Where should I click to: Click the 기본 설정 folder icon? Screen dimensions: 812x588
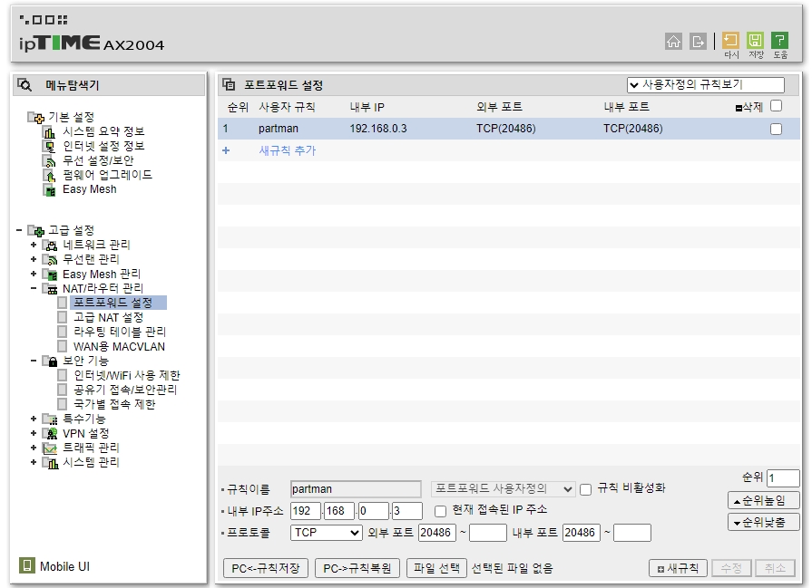[x=36, y=118]
